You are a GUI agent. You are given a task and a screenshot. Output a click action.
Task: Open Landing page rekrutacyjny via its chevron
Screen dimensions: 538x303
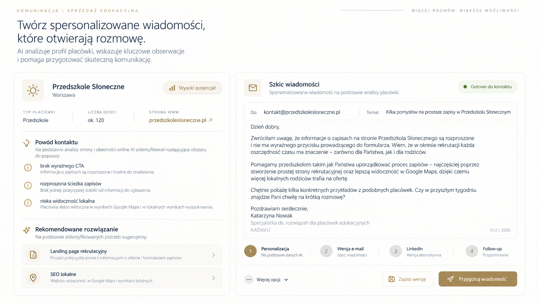(214, 255)
